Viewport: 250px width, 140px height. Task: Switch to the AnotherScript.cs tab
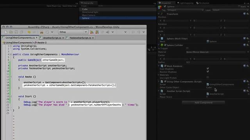coord(52,38)
